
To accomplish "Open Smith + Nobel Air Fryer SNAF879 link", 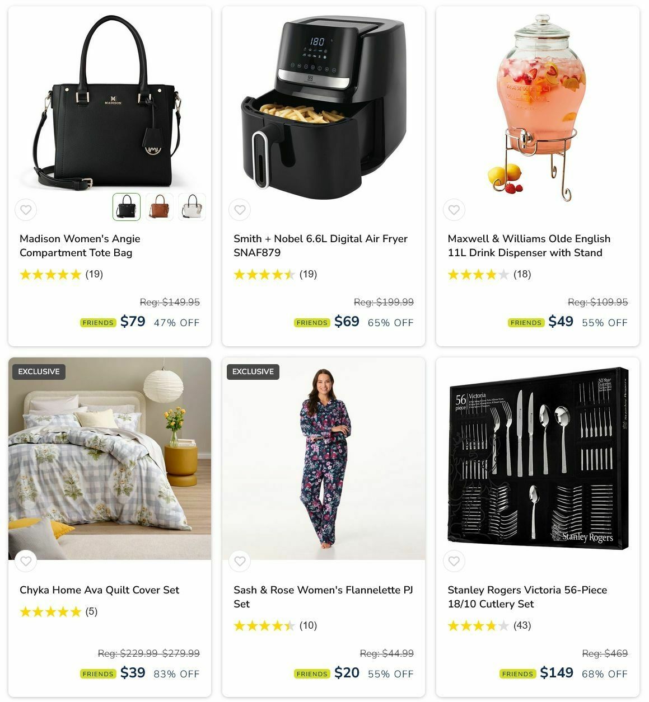I will (x=320, y=246).
